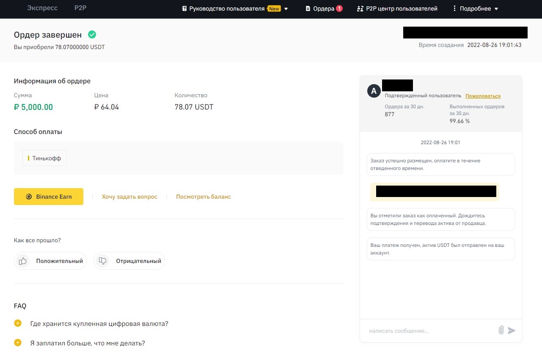
Task: Focus the написать сообщение input field
Action: click(x=429, y=331)
